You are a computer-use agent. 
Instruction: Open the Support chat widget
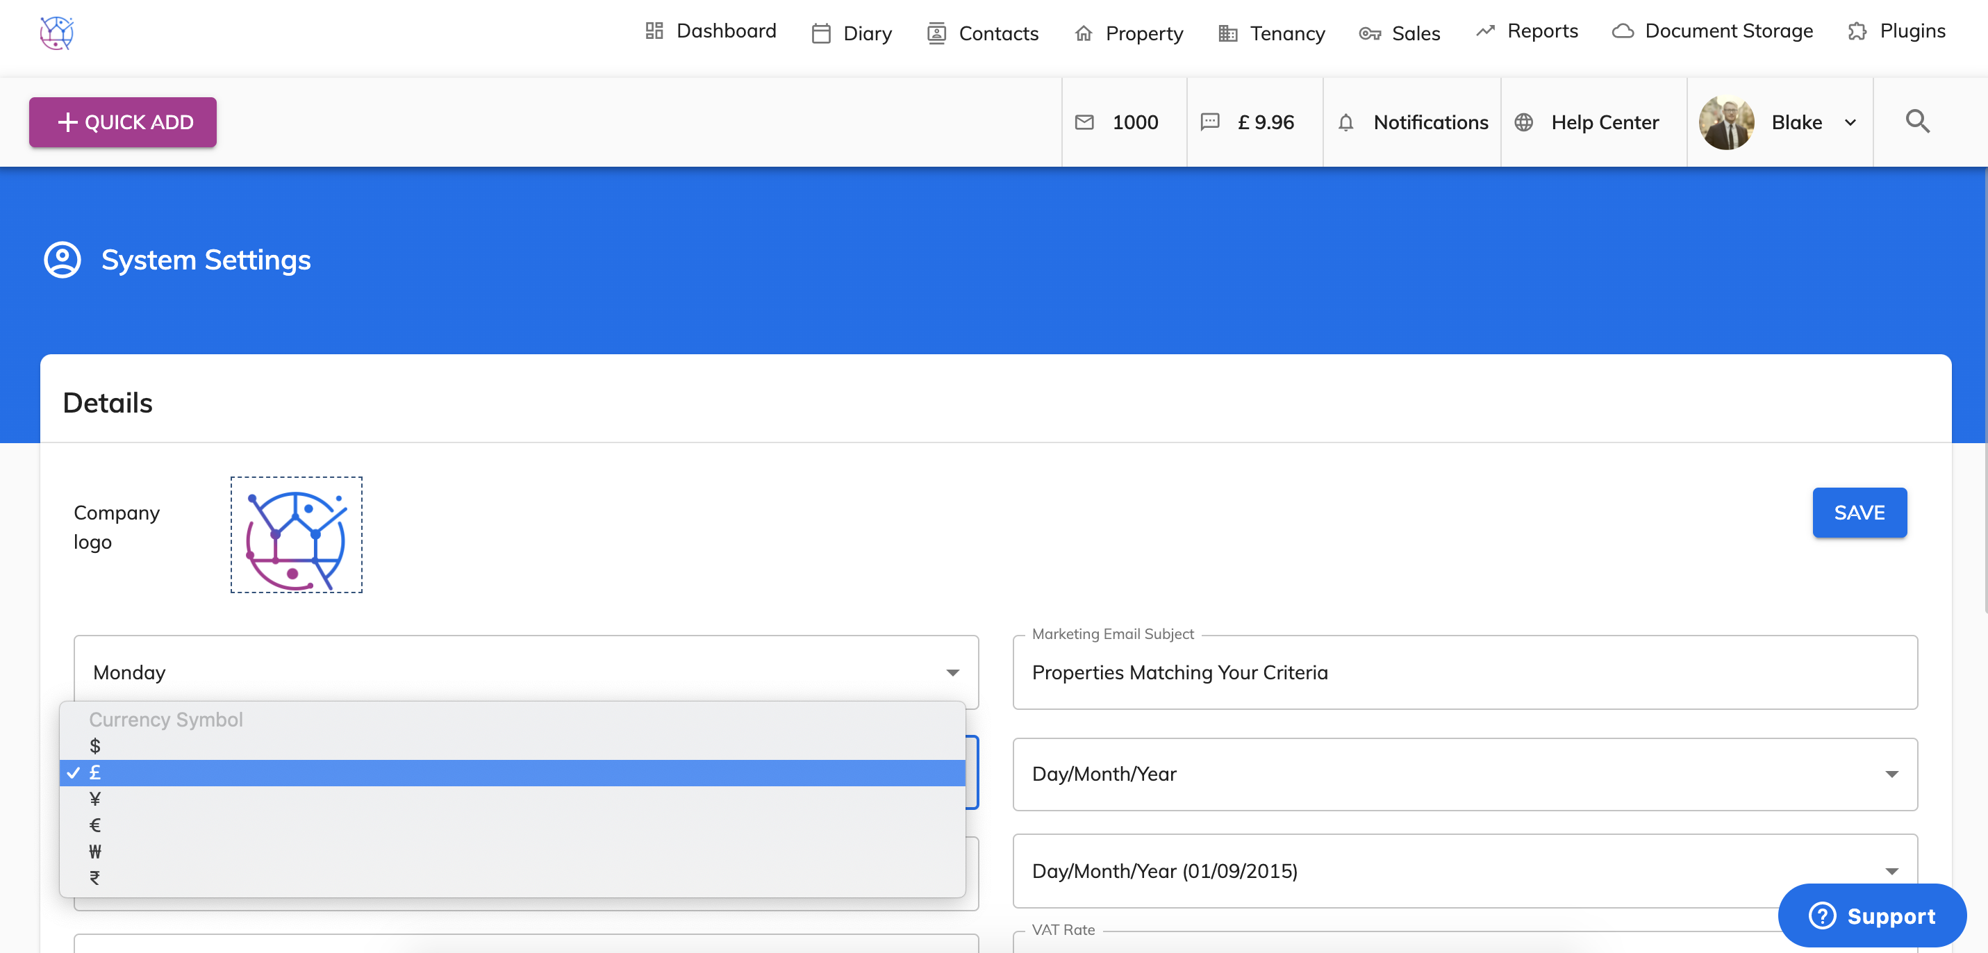1871,916
